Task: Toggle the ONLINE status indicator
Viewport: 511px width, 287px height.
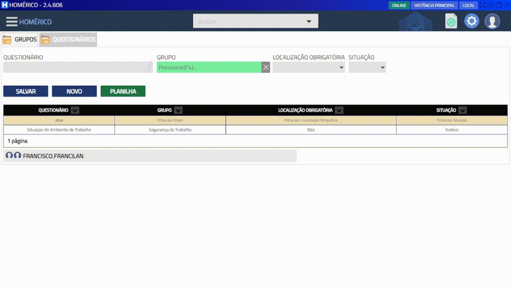Action: [x=399, y=5]
